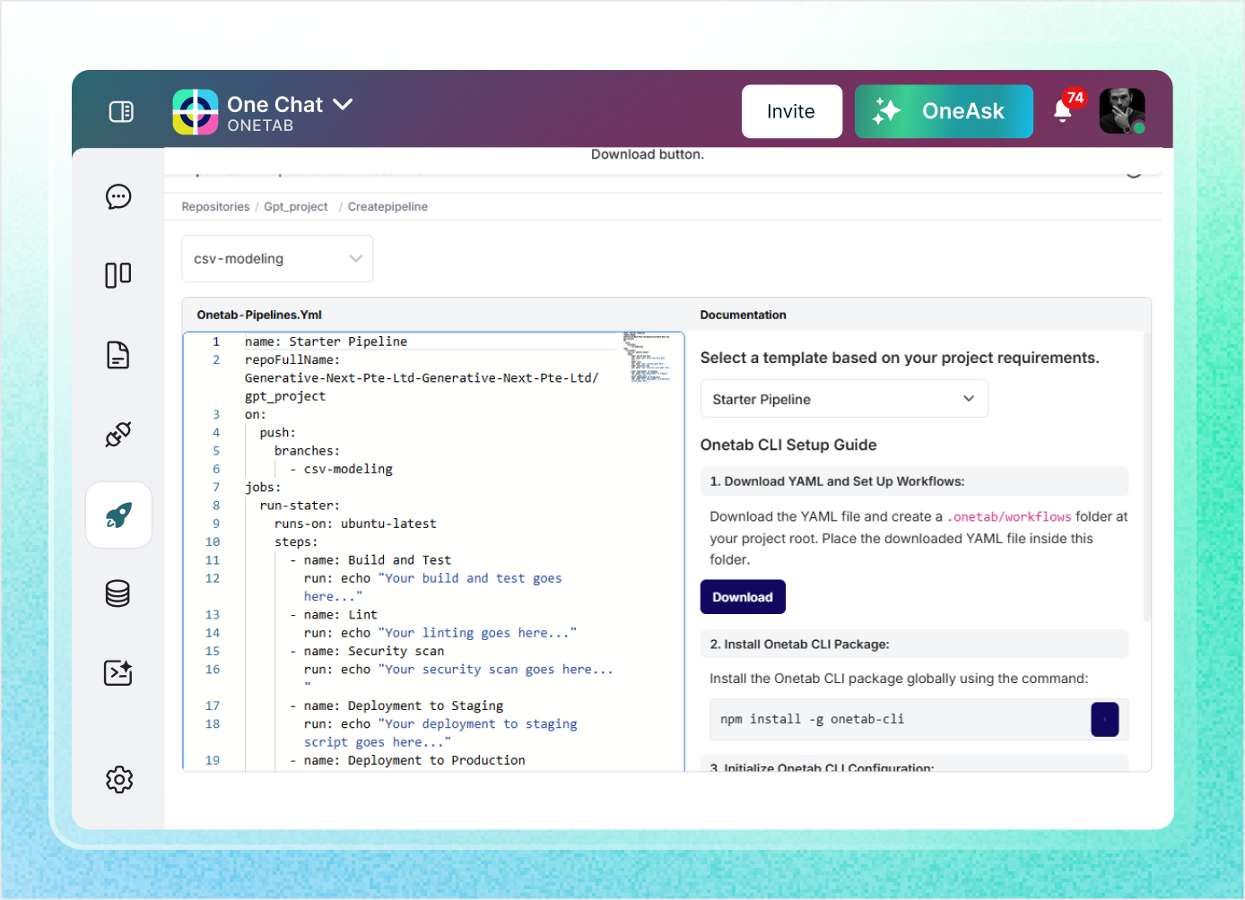Screen dimensions: 1245x900
Task: Click the '.onetab/workflows' folder path text
Action: click(1009, 517)
